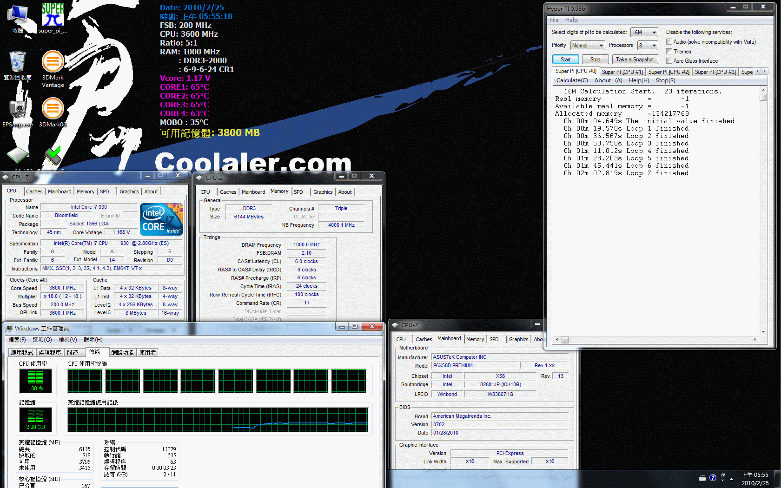This screenshot has height=488, width=781.
Task: Open the 選項(O) menu in Task Manager
Action: coord(42,340)
